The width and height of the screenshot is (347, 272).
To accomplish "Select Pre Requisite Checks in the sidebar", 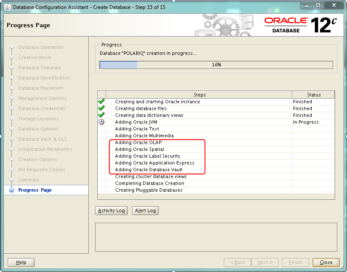I will coord(42,170).
